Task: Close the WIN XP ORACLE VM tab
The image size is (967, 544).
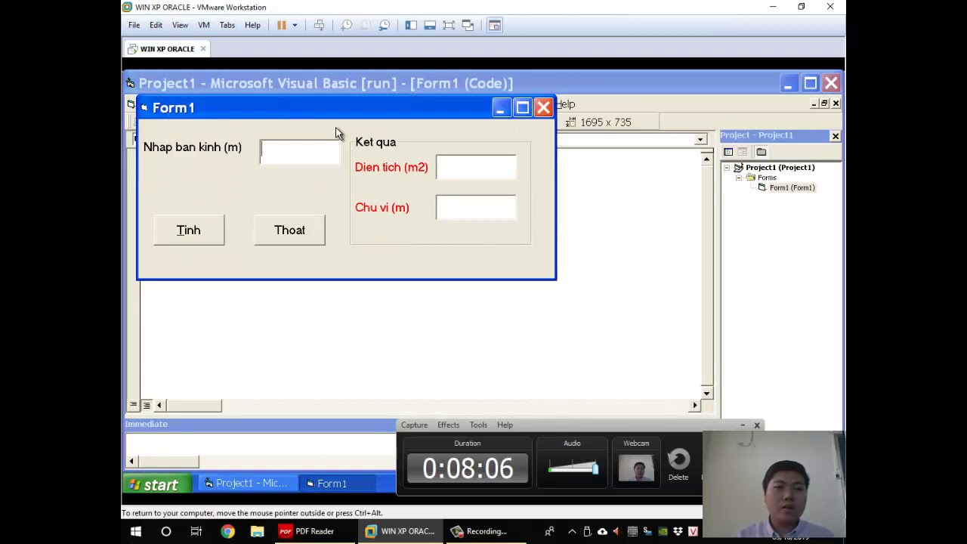Action: [203, 48]
